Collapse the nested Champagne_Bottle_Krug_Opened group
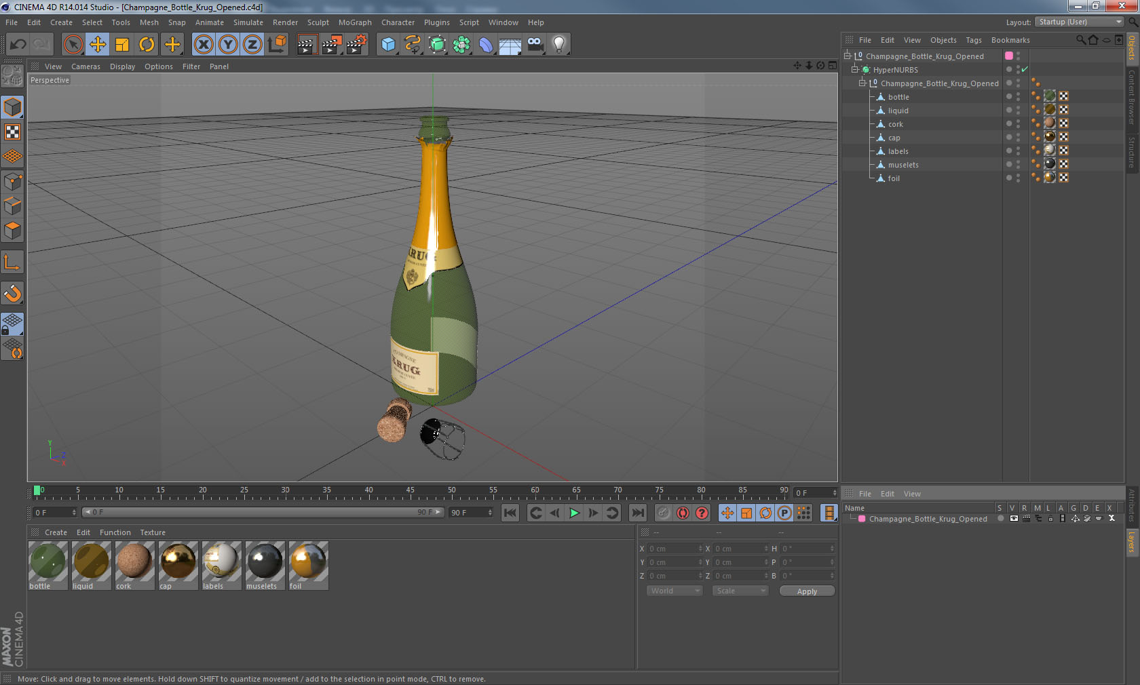Viewport: 1140px width, 685px height. [862, 83]
